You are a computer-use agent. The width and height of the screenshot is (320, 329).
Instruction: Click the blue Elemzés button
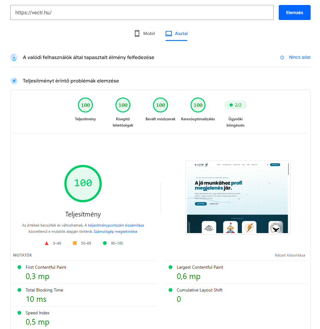(x=294, y=12)
